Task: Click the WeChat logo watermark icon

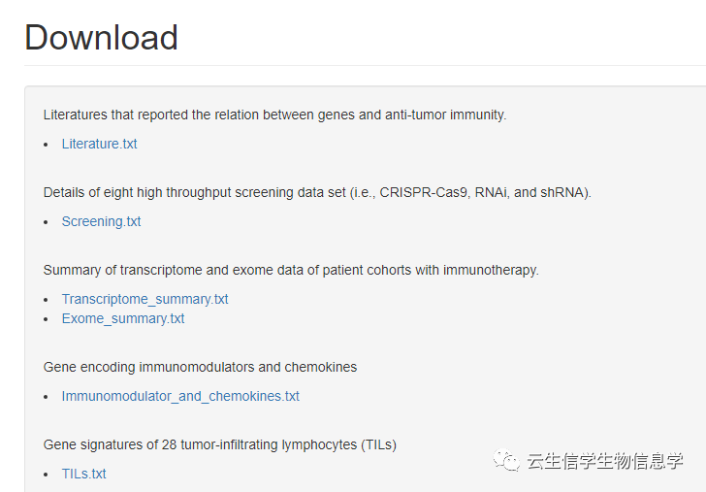Action: click(505, 460)
